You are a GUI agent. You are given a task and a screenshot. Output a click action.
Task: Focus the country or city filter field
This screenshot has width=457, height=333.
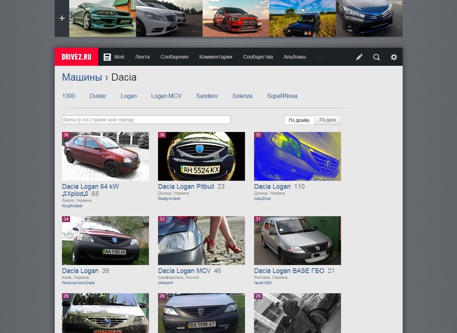coord(146,120)
